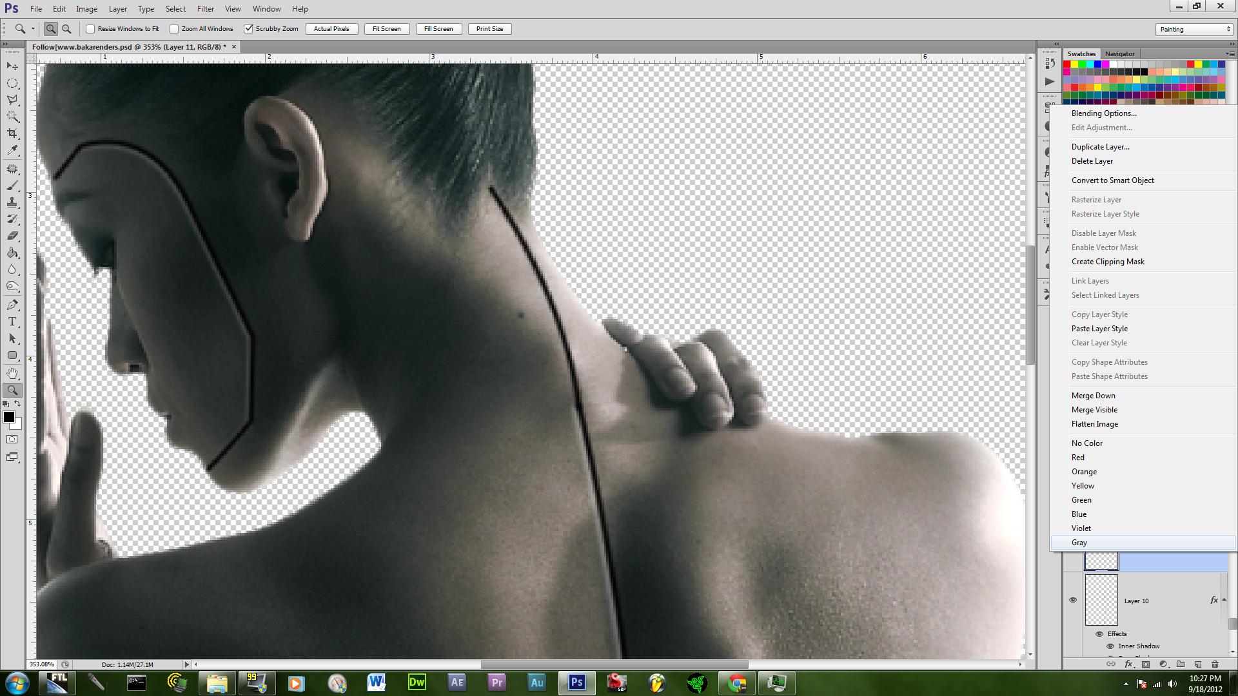Open new adjustment layer dropdown
Viewport: 1238px width, 696px height.
pos(1163,664)
